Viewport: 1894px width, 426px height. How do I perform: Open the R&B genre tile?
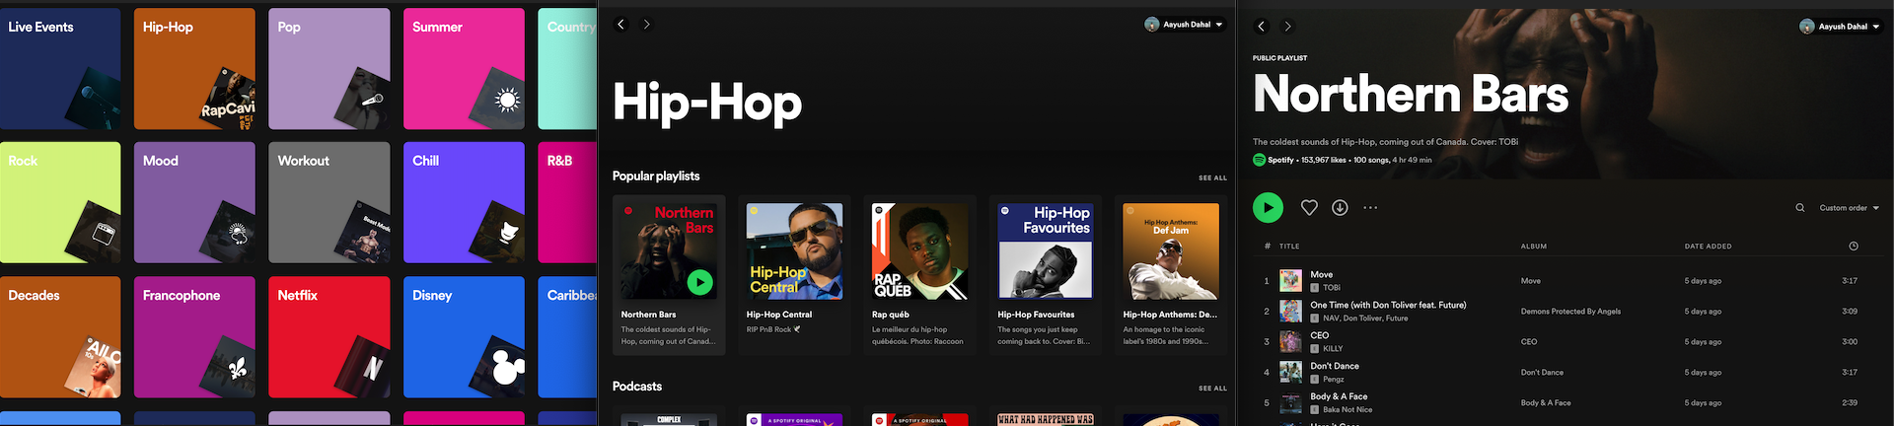point(567,202)
